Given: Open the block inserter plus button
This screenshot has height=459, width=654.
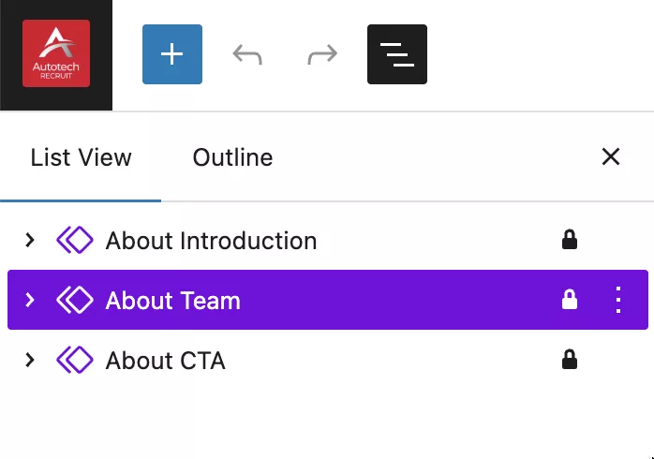Looking at the screenshot, I should point(172,54).
